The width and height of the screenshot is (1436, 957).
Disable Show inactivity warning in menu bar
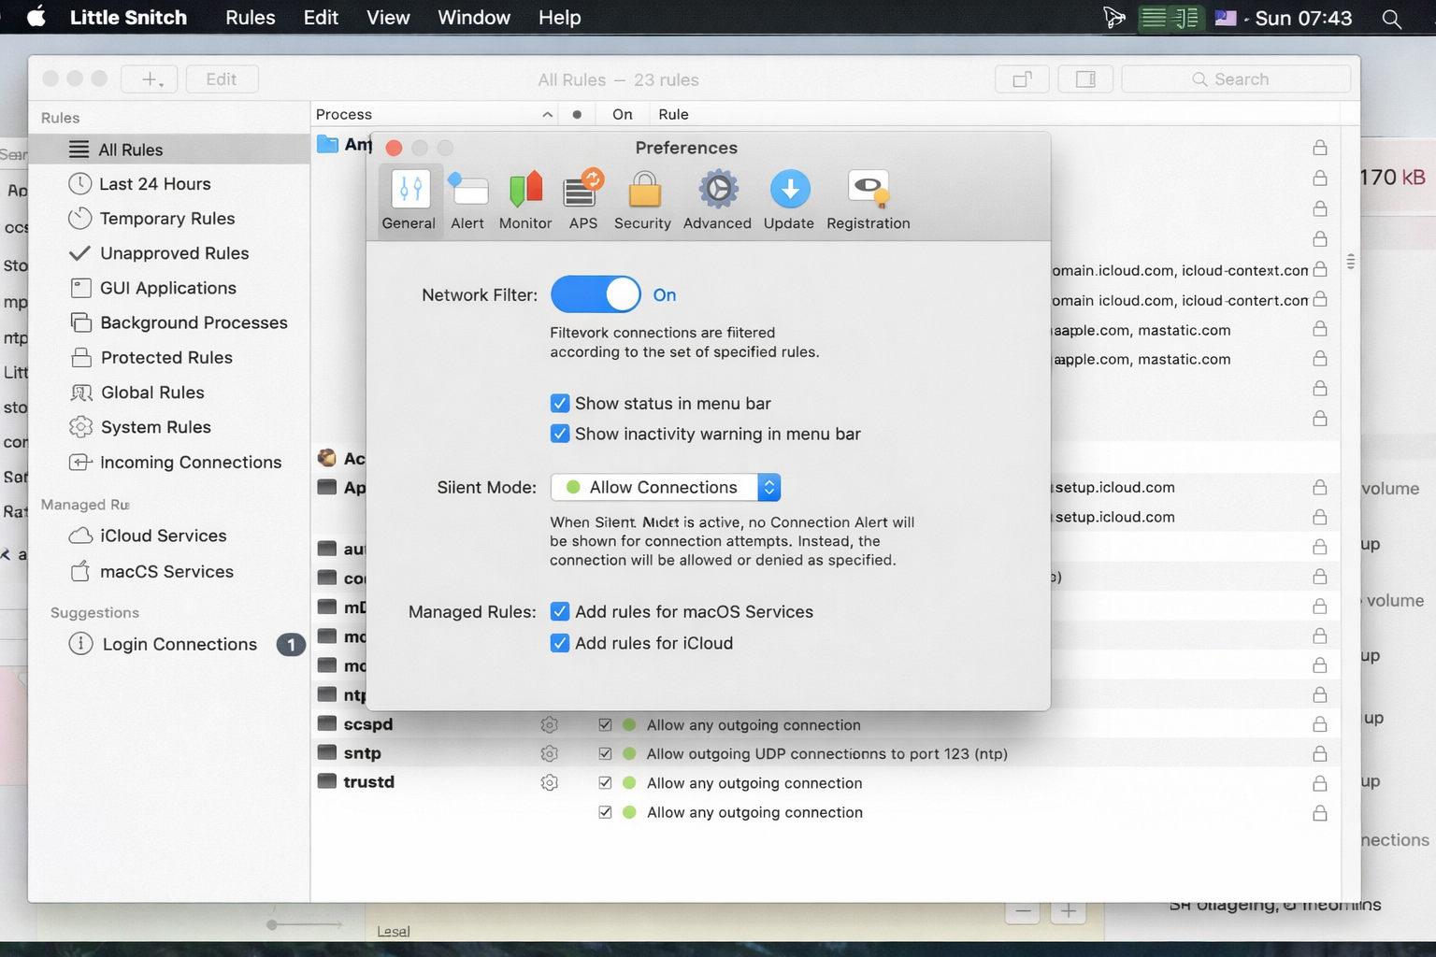click(x=560, y=434)
